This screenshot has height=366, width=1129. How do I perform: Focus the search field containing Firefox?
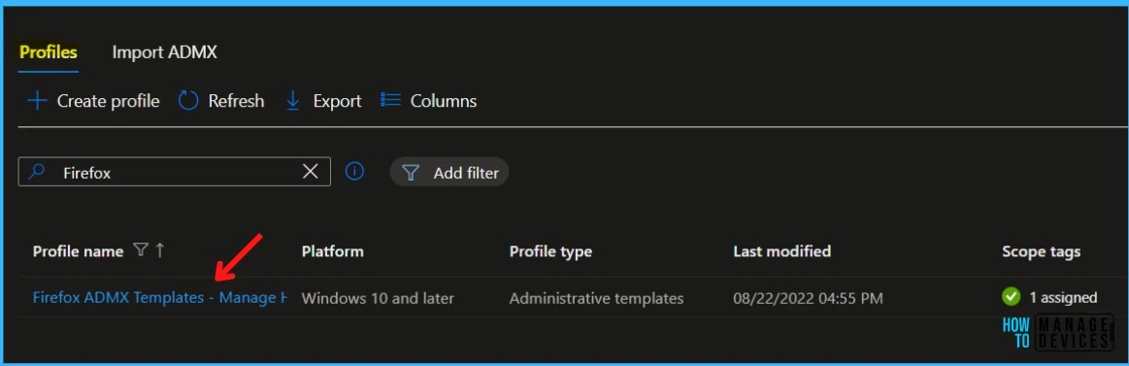(x=174, y=172)
